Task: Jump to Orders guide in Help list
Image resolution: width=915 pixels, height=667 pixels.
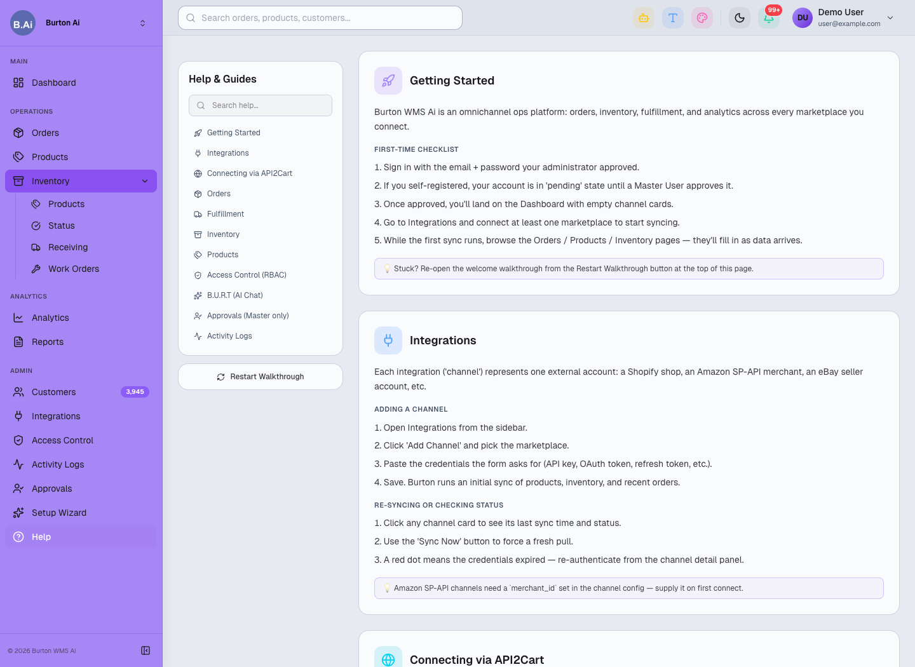Action: point(261,194)
